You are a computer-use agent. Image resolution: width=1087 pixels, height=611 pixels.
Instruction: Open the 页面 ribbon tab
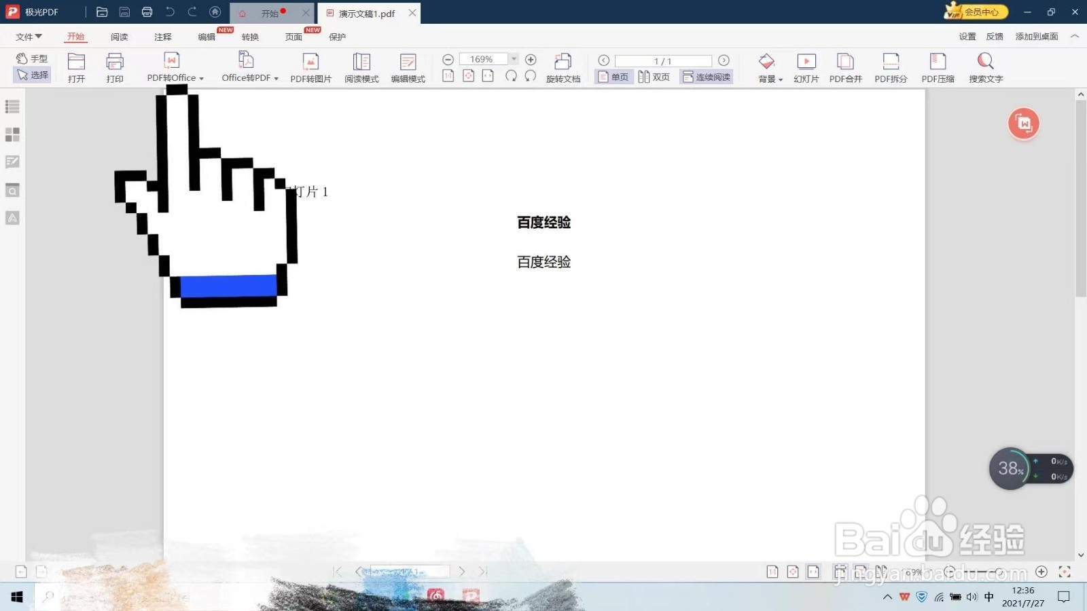[x=293, y=37]
